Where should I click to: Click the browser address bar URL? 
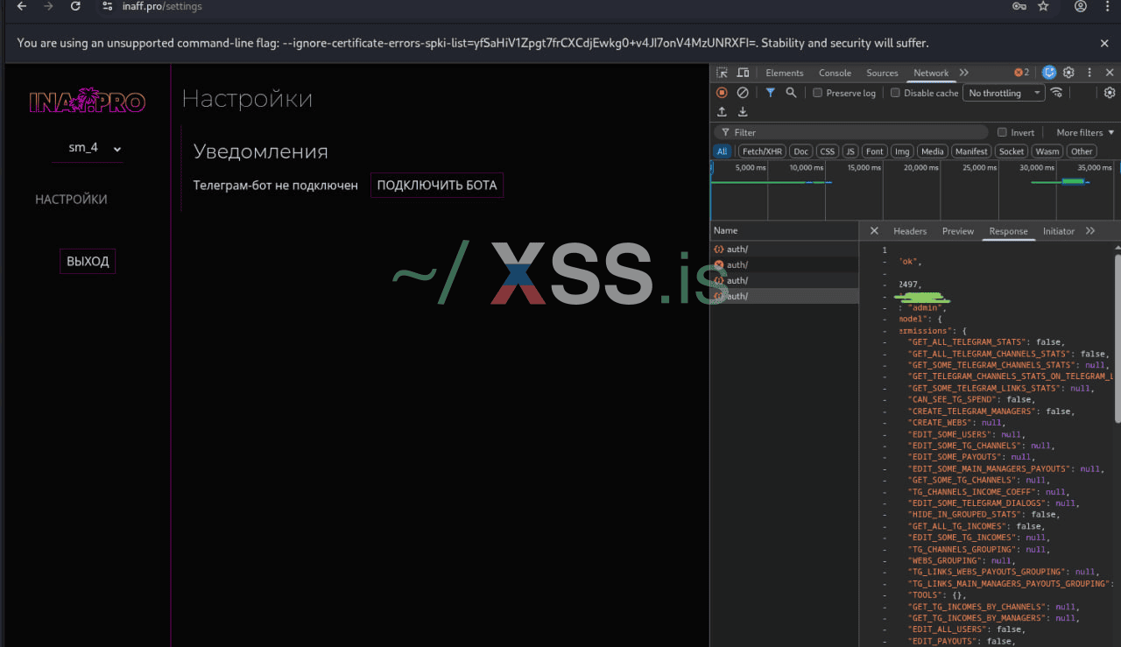(162, 6)
